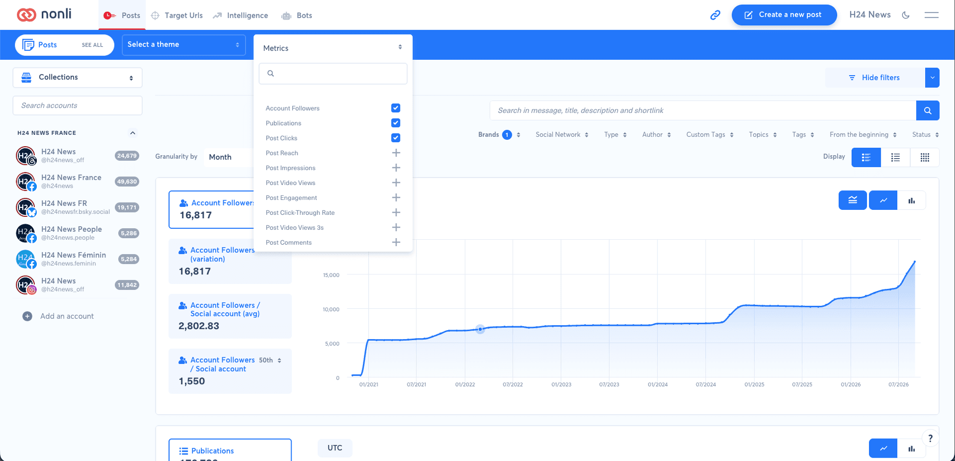955x461 pixels.
Task: Go to the Posts tab
Action: [x=122, y=15]
